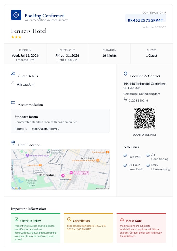Click the Daily Housekeeping checkmark icon
This screenshot has width=177, height=251.
pyautogui.click(x=148, y=165)
